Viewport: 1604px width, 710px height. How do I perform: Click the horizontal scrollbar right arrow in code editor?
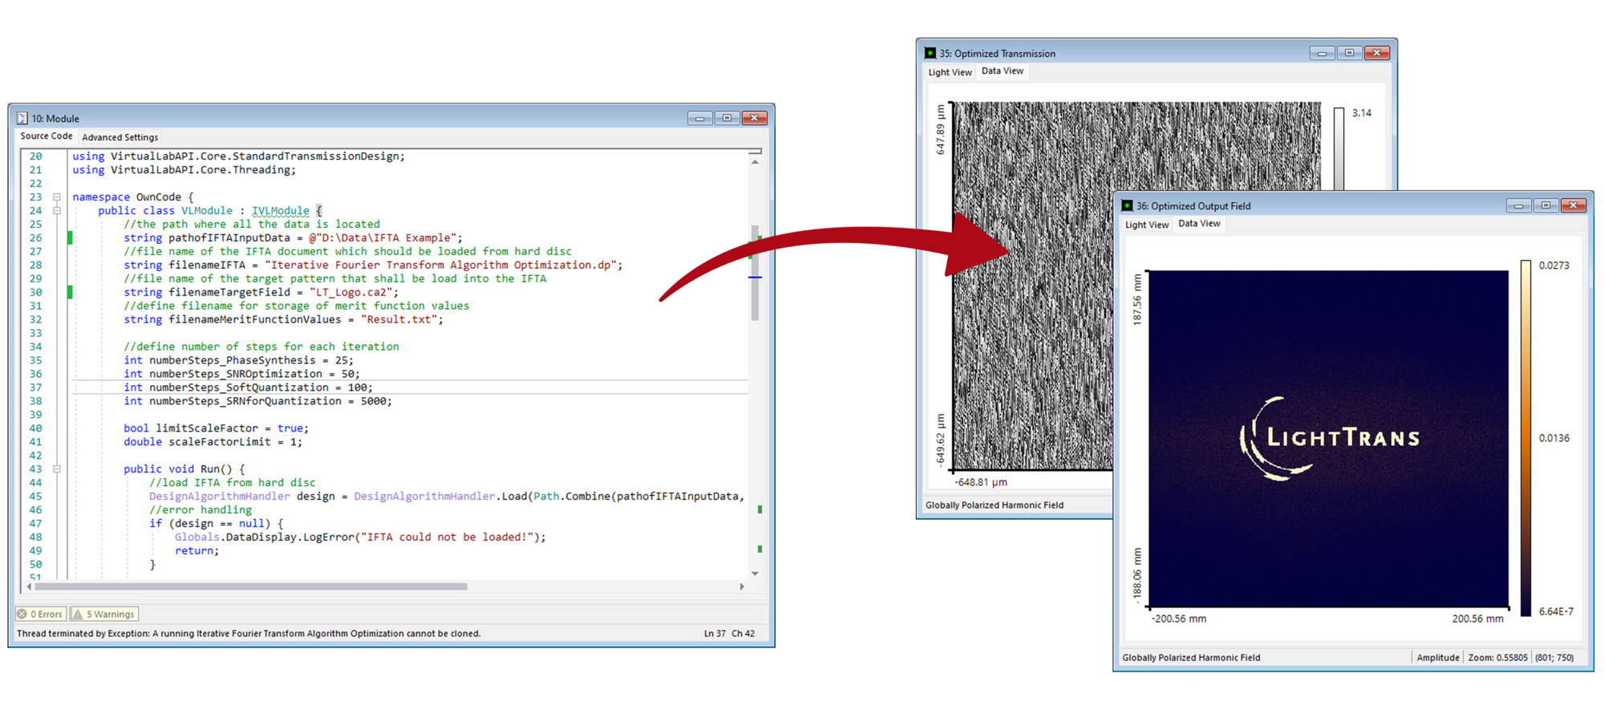coord(742,586)
